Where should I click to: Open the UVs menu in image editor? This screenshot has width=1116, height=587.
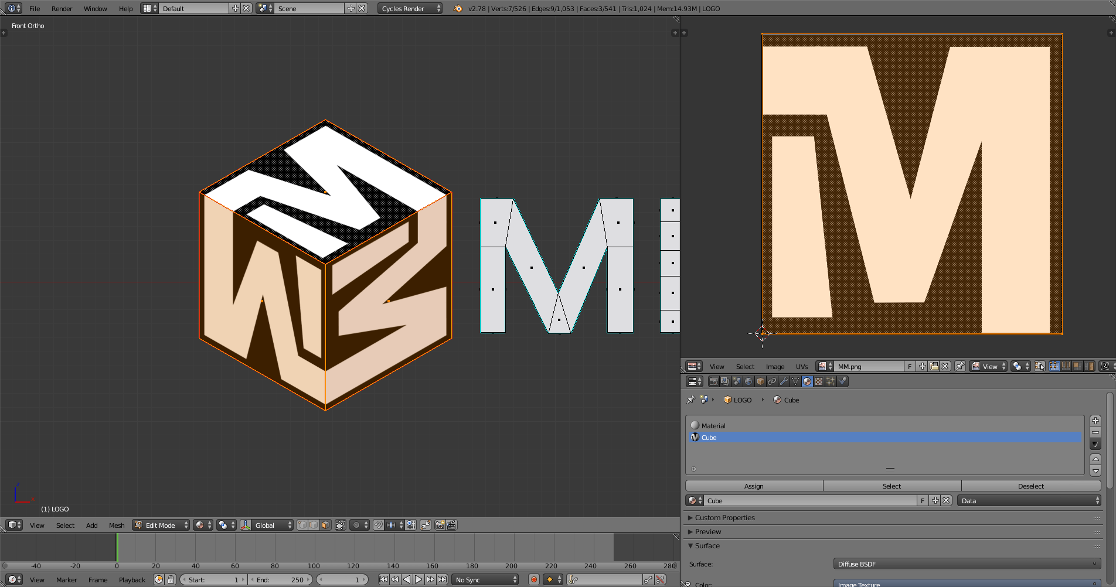pos(801,366)
